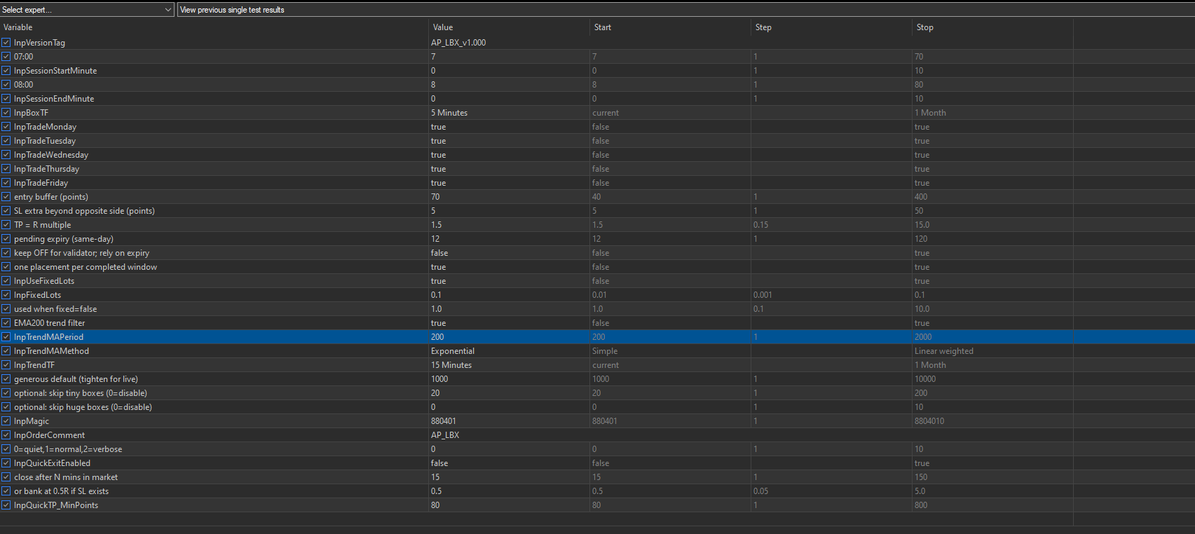The image size is (1195, 534).
Task: Select the InpTrendMAMethod start value Simple
Action: click(605, 351)
